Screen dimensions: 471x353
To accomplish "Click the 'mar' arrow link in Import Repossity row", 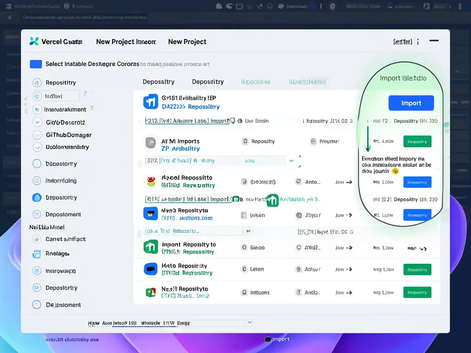I will 417,248.
